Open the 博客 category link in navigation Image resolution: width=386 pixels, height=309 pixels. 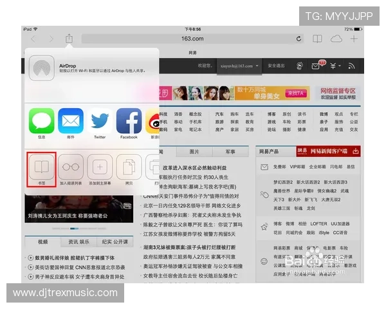point(271,115)
